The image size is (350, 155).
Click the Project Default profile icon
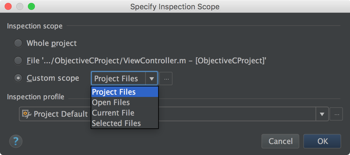tap(27, 114)
